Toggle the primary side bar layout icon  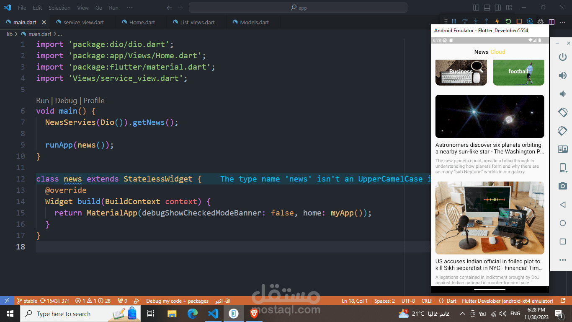pyautogui.click(x=476, y=8)
